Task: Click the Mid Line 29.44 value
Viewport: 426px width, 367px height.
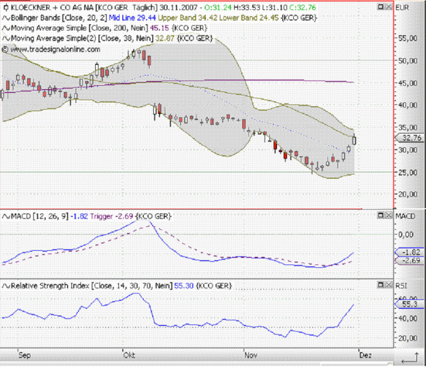Action: click(x=132, y=18)
